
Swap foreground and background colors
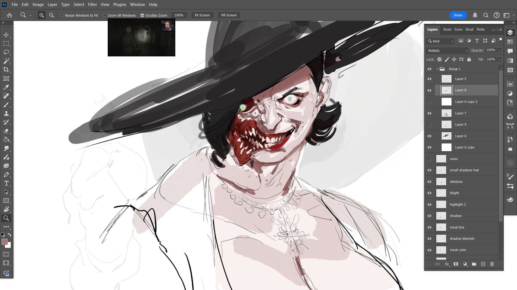[9, 235]
